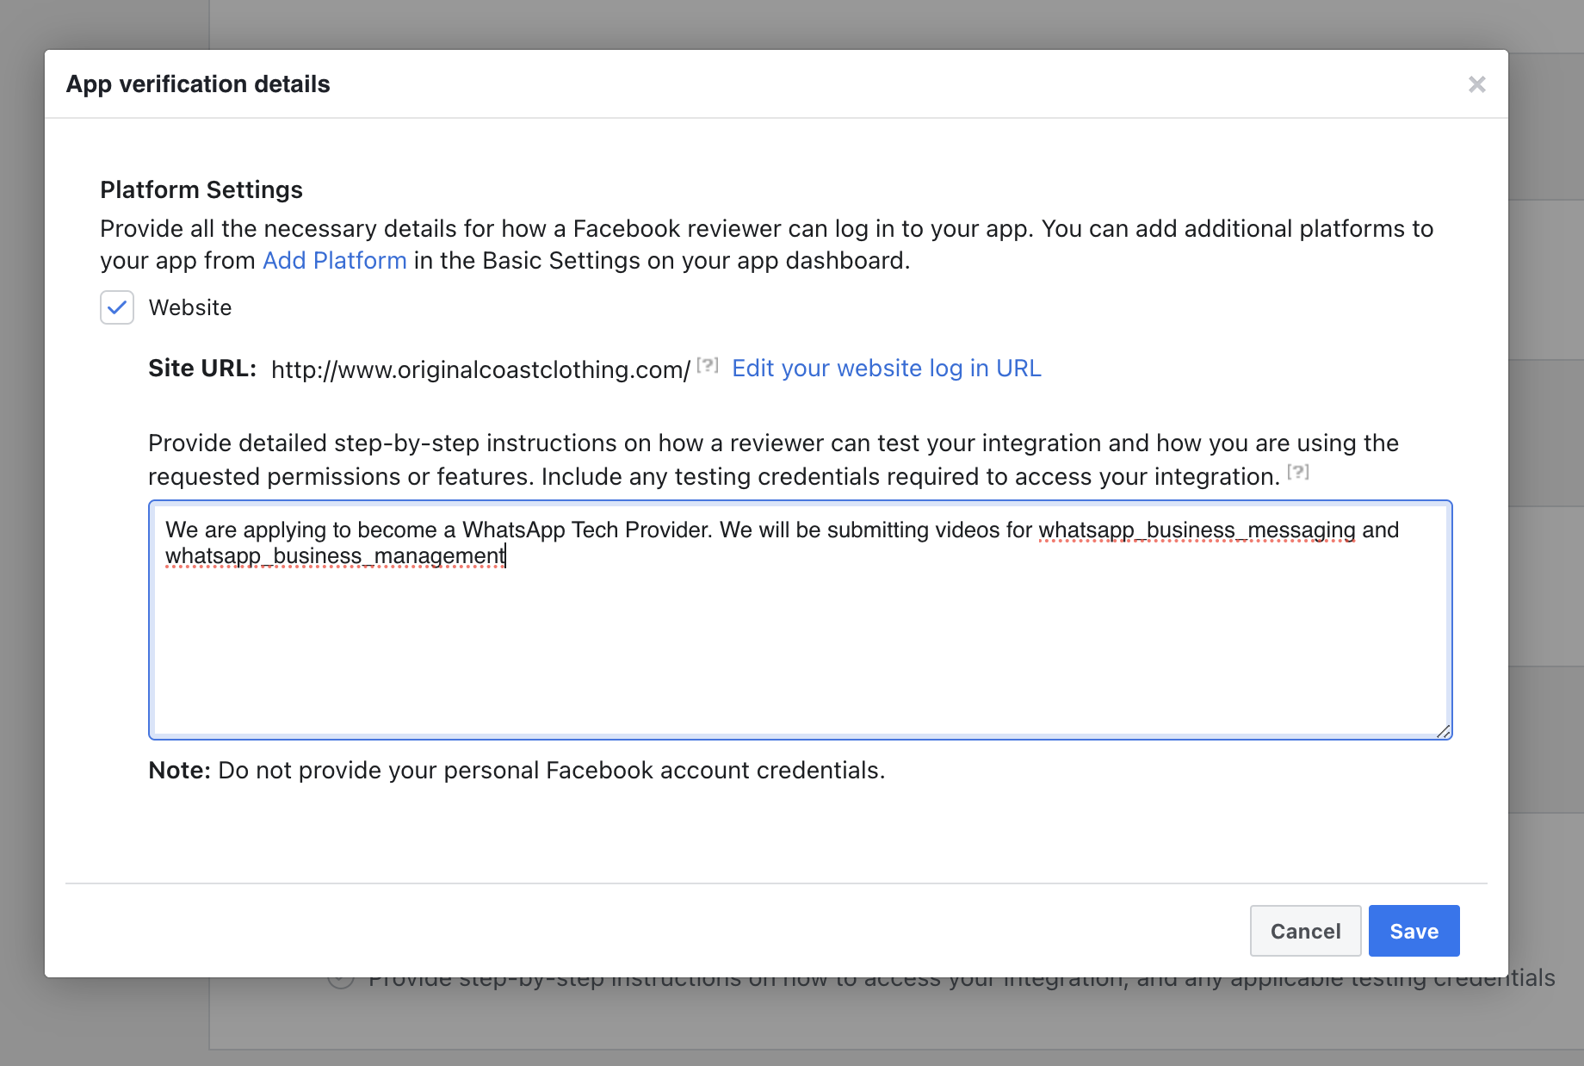Click the step-by-step instructions checklist row behind dialog
Screen dimensions: 1584x1066
point(947,977)
